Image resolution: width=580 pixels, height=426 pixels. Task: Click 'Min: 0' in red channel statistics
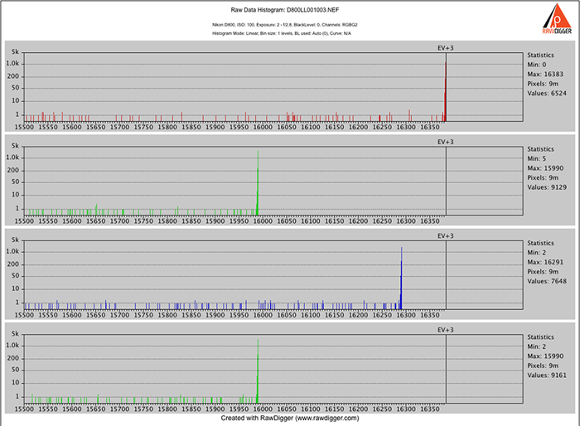coord(537,65)
